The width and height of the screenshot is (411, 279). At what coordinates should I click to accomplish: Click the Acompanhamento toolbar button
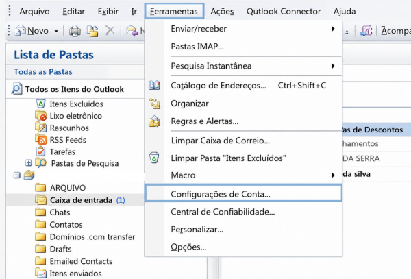(x=396, y=31)
